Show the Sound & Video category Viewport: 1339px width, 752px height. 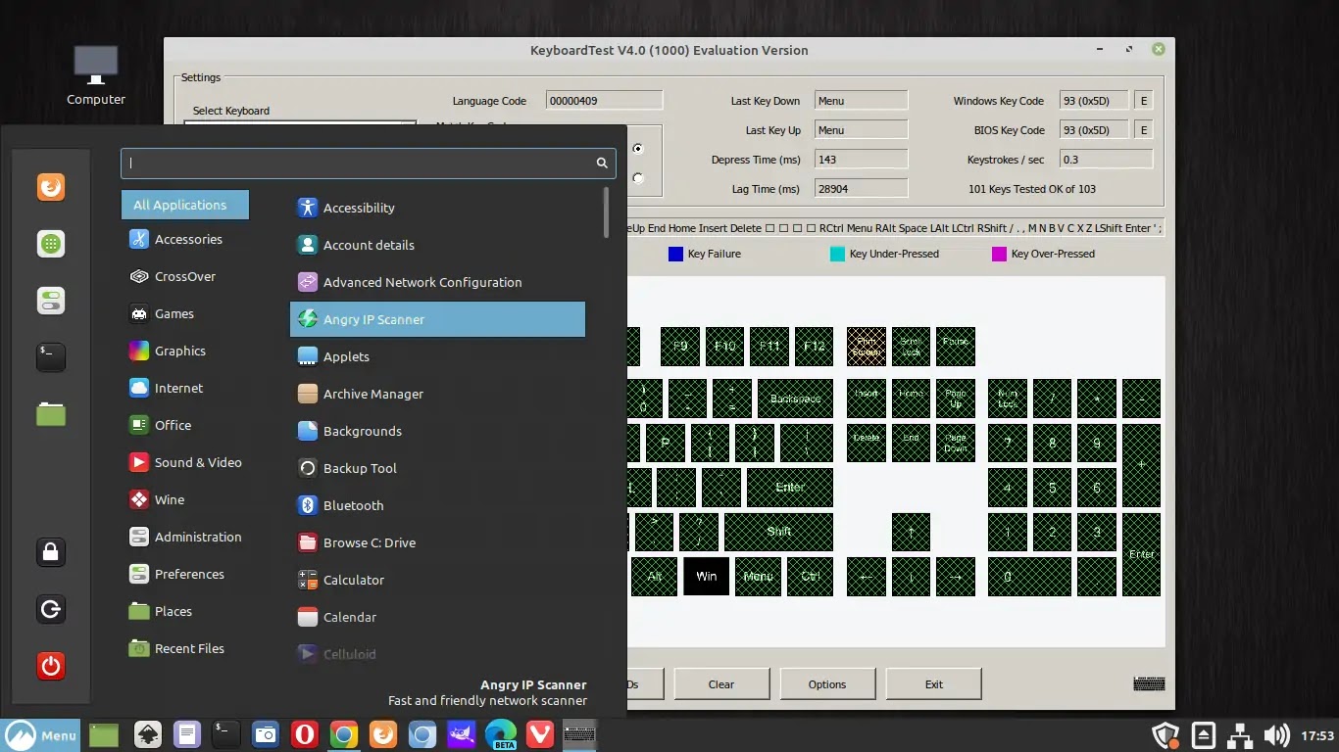tap(185, 462)
